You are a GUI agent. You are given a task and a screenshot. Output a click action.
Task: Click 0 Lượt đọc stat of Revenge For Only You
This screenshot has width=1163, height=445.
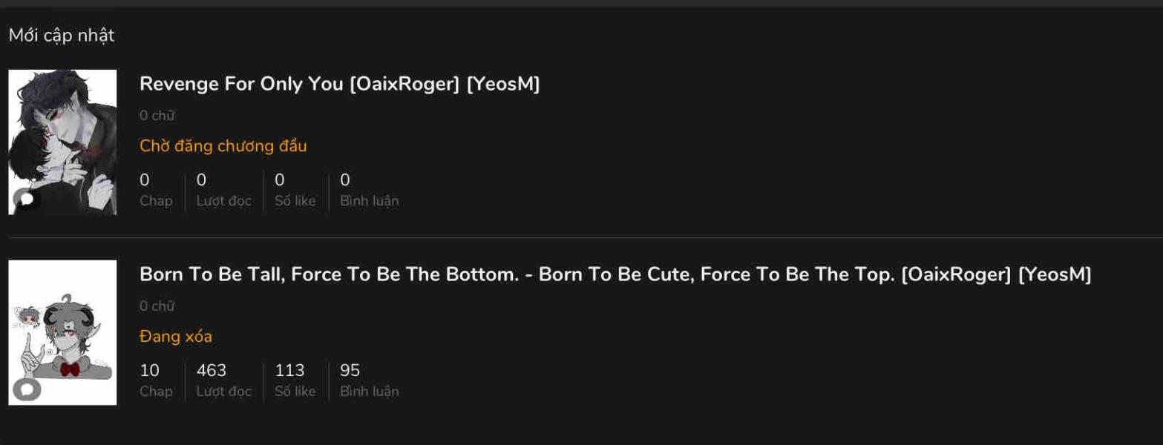point(223,190)
